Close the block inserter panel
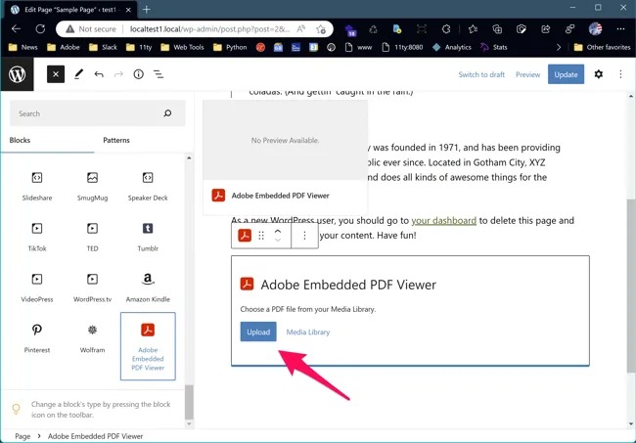Image resolution: width=636 pixels, height=443 pixels. coord(56,74)
